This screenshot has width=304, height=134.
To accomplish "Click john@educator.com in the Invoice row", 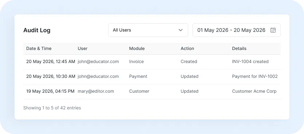I will 98,62.
